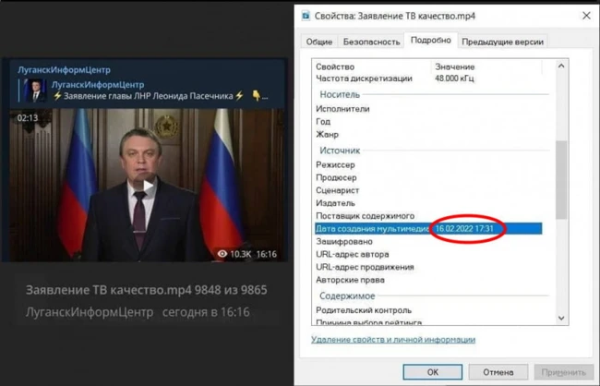Screen dimensions: 600x386
Task: Open the Безопасность tab
Action: pos(371,42)
